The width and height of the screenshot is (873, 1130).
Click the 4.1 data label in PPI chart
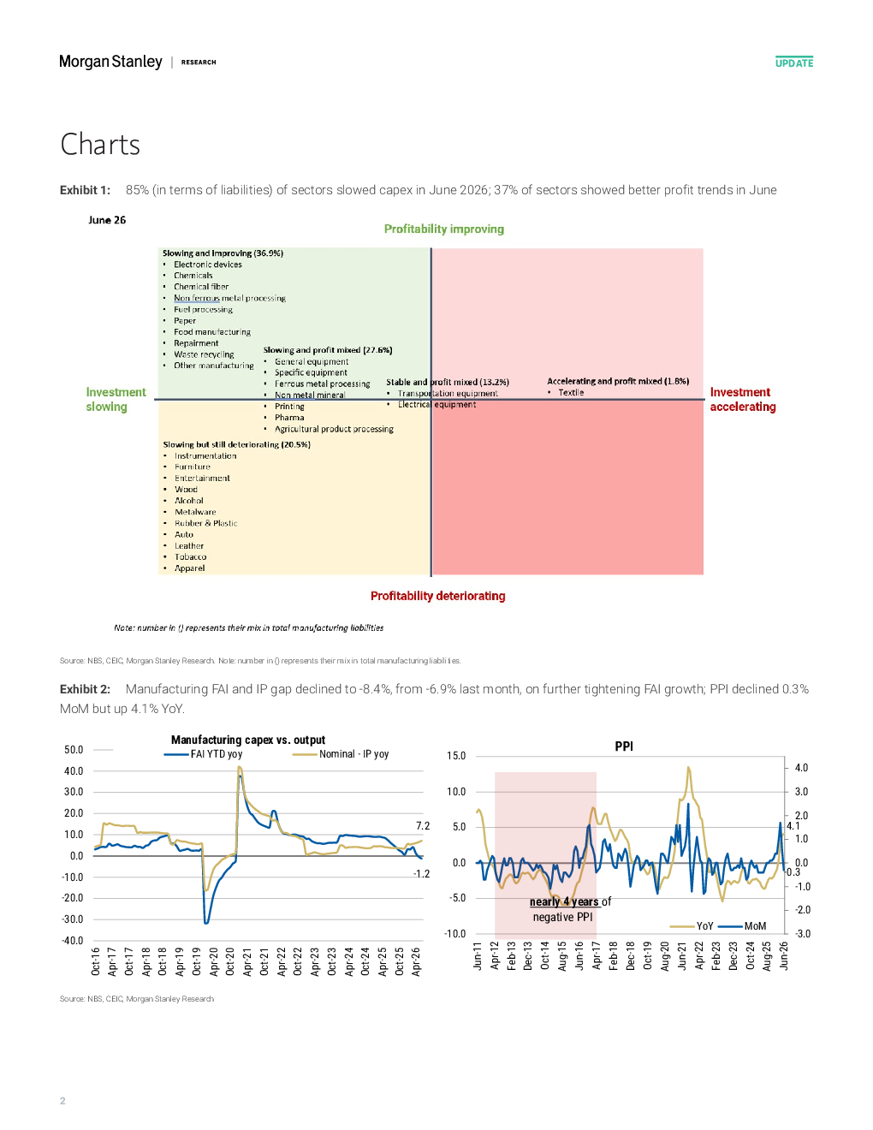tap(793, 826)
